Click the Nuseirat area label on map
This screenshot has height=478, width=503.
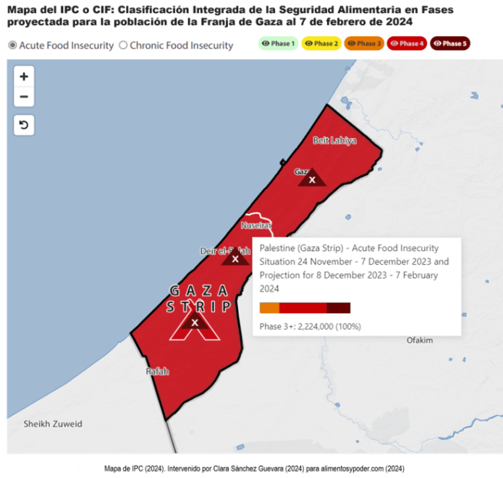click(256, 226)
